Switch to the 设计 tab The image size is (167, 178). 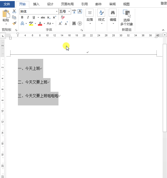[50, 4]
